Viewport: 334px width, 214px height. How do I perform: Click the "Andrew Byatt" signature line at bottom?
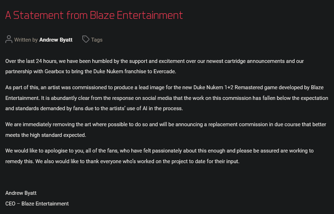tap(21, 193)
